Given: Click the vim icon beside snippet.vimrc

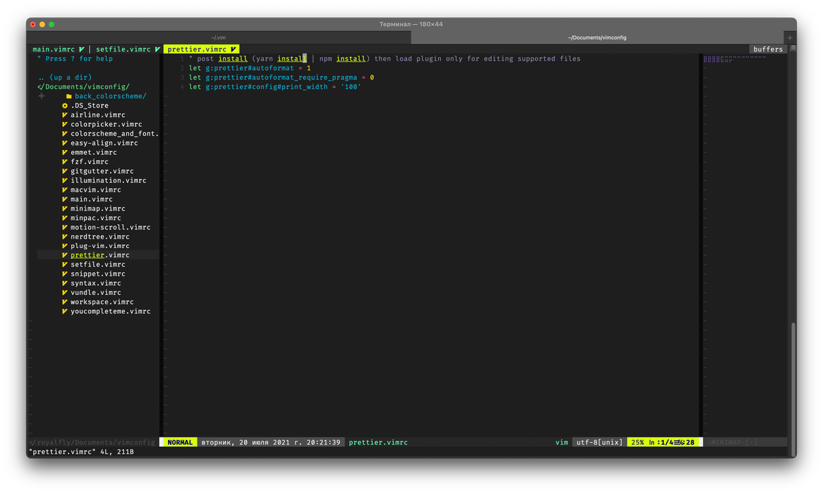Looking at the screenshot, I should [65, 274].
